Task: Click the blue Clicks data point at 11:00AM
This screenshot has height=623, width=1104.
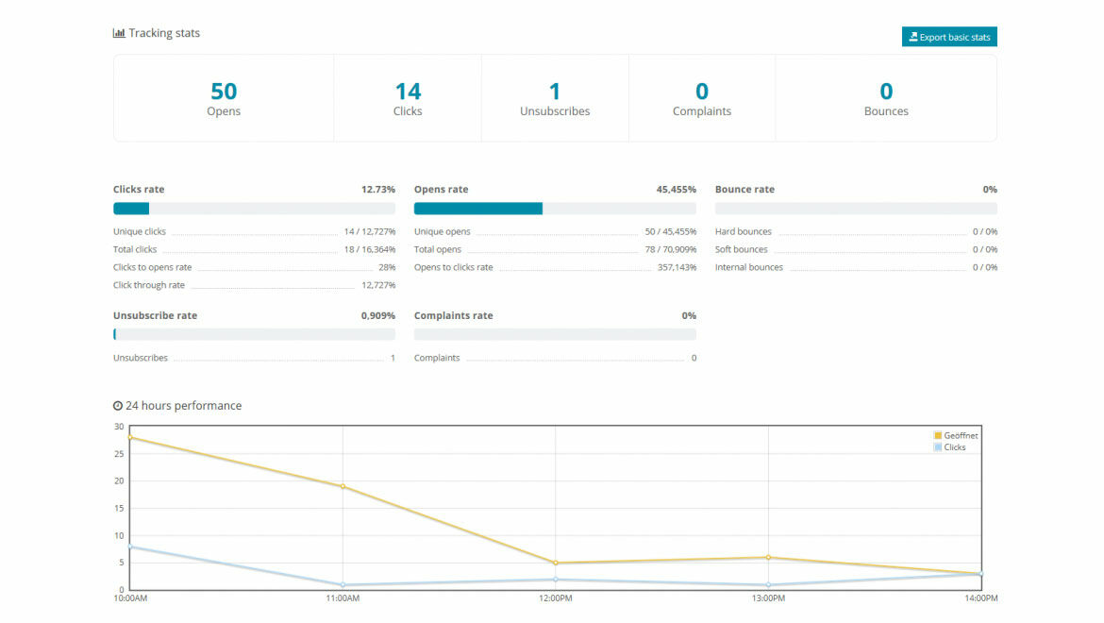Action: pos(343,585)
